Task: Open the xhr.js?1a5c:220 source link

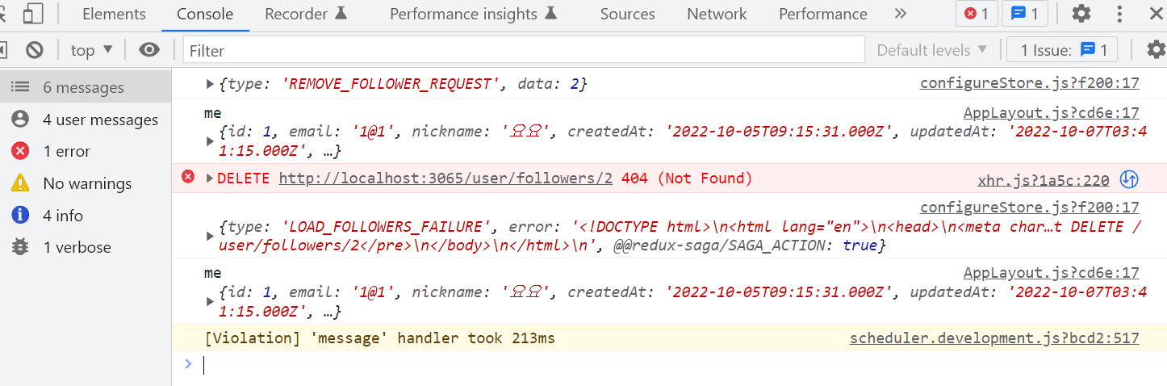Action: 1044,181
